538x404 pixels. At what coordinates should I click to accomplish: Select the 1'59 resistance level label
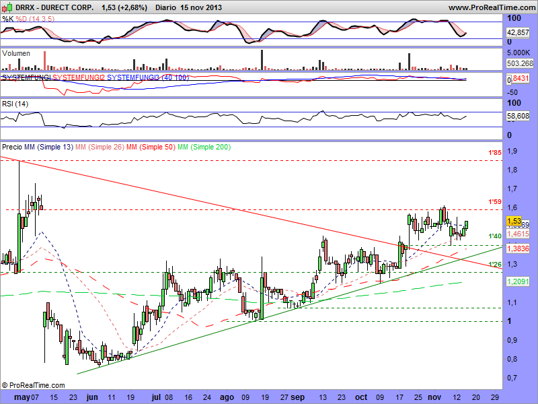coord(495,201)
